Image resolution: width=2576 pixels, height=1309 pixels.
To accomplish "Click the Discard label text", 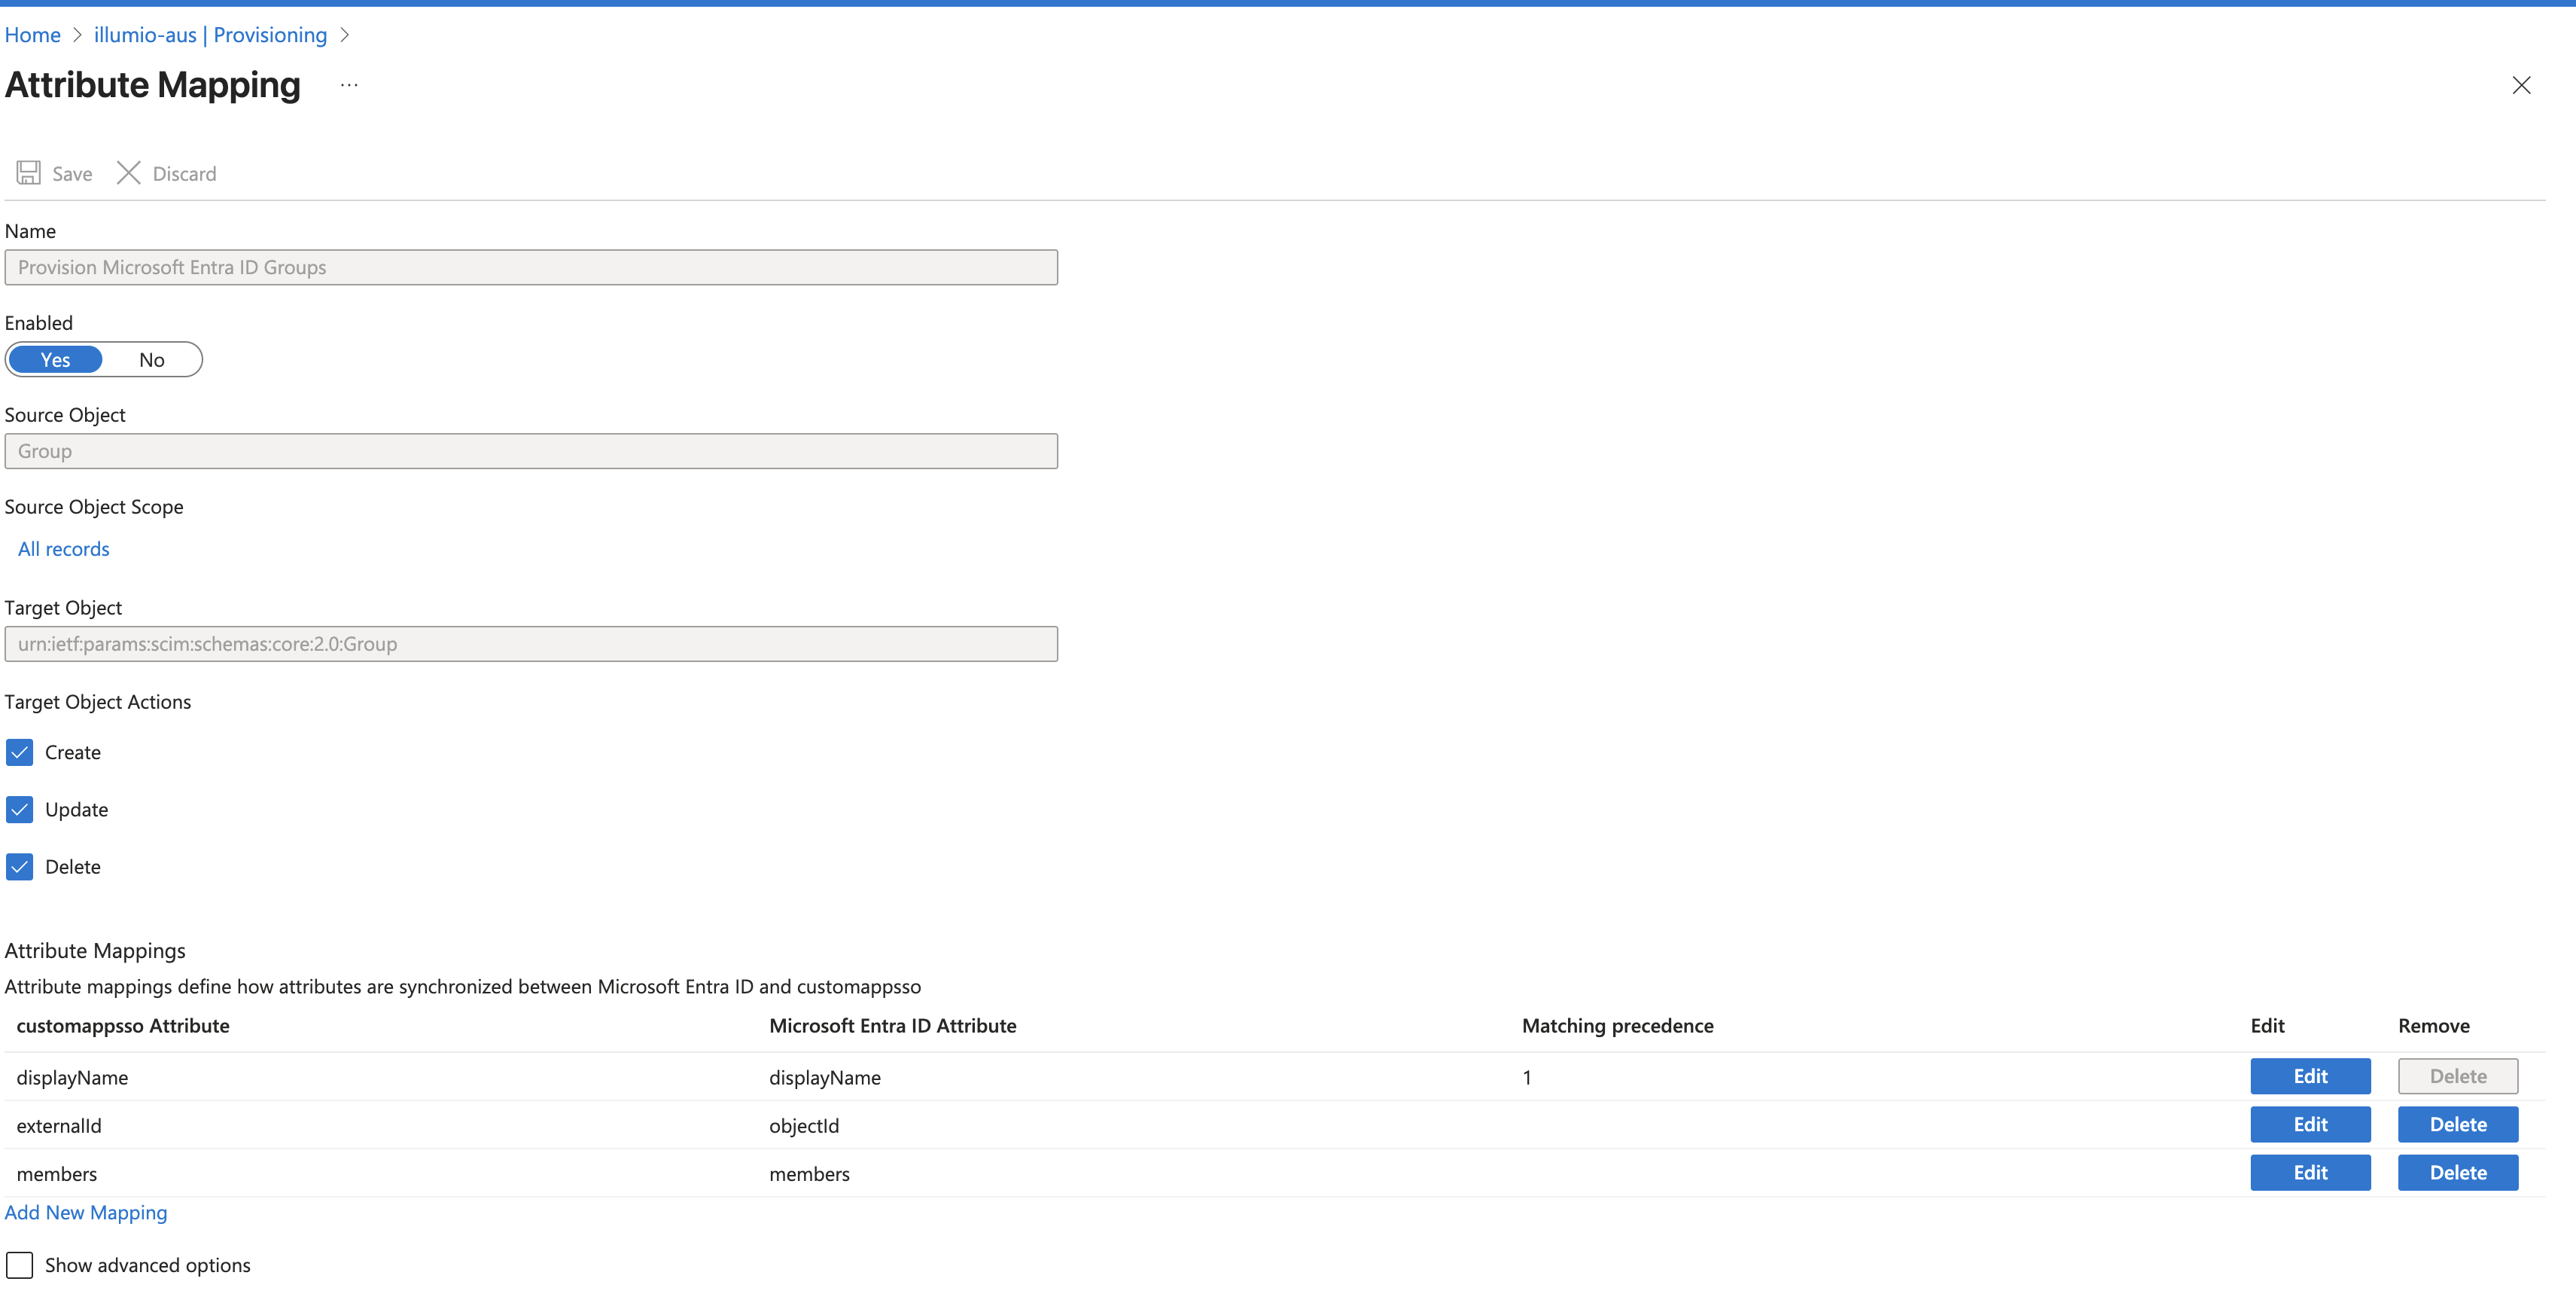I will pos(184,174).
